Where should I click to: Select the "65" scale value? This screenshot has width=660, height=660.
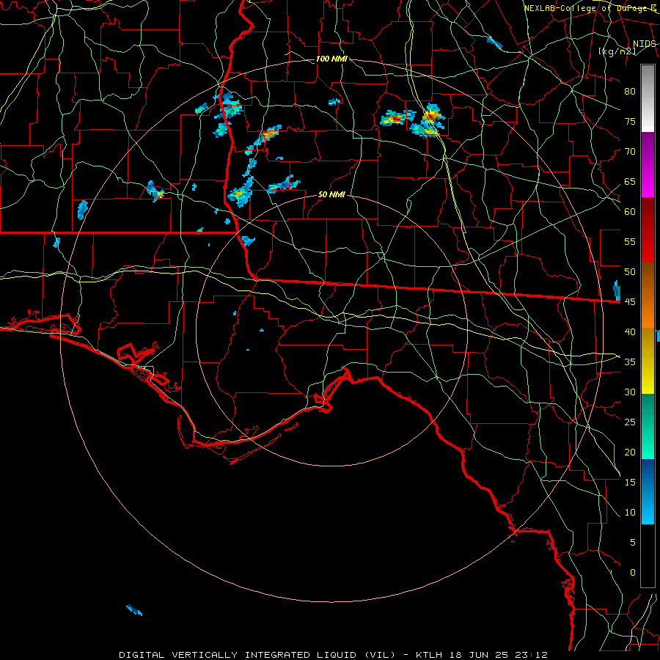630,182
